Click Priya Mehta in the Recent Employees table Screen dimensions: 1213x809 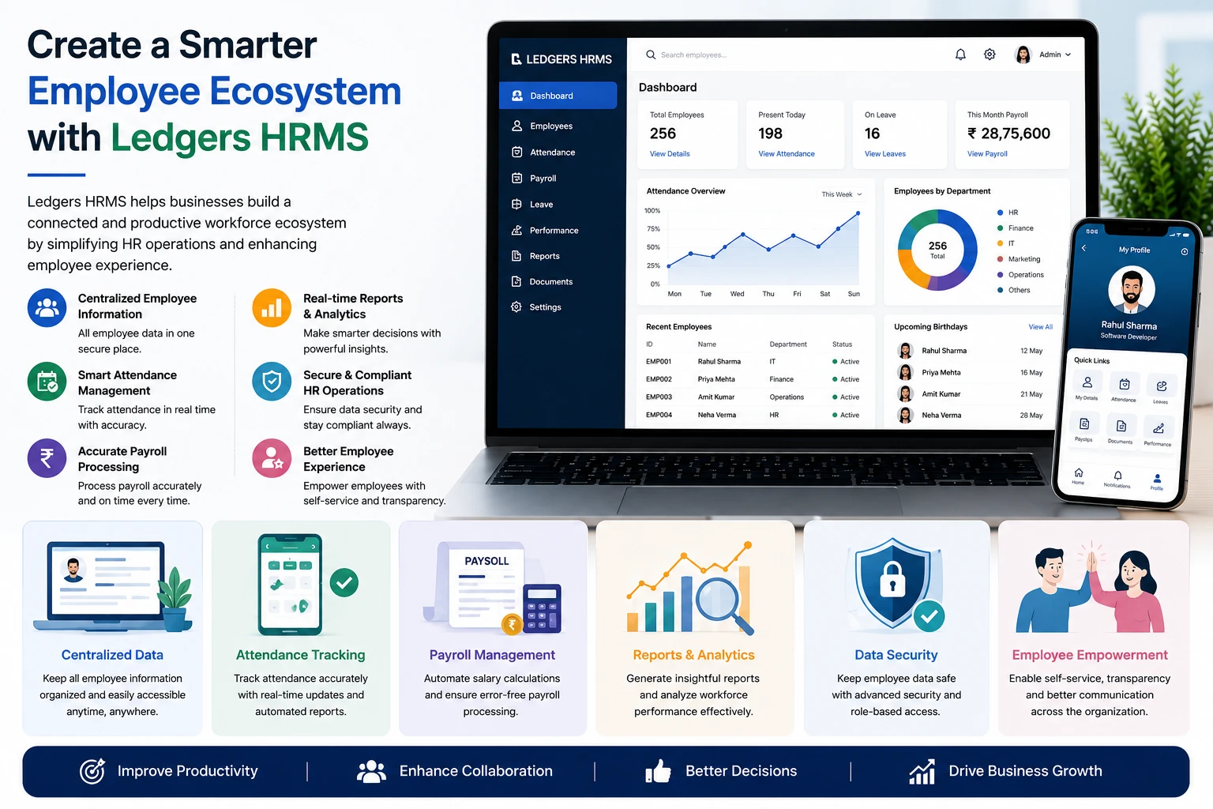[716, 379]
